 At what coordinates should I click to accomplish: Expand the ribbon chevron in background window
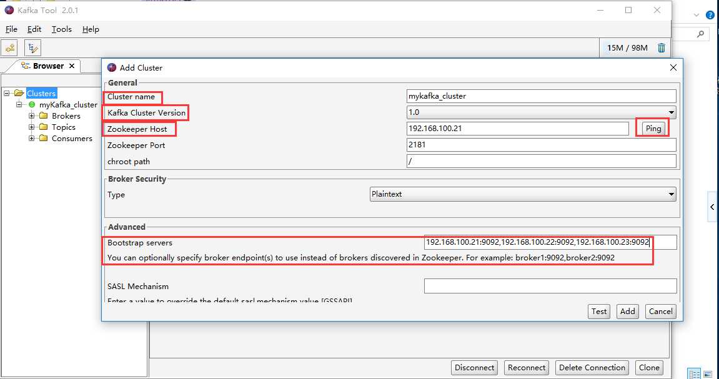697,15
